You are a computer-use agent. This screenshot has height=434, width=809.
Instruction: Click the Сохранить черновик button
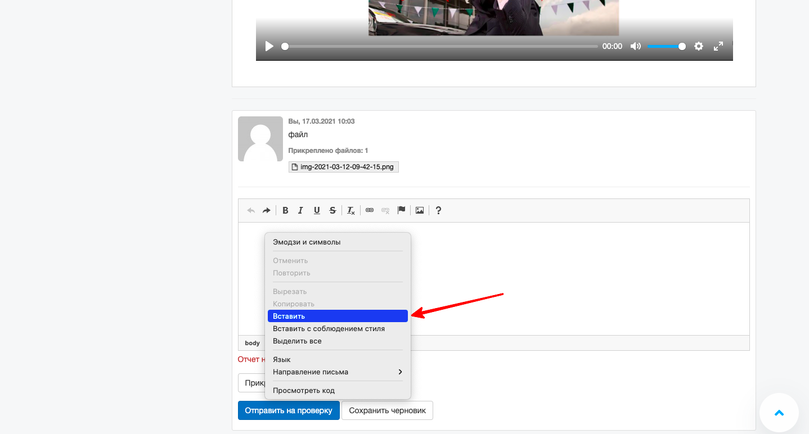pos(387,410)
